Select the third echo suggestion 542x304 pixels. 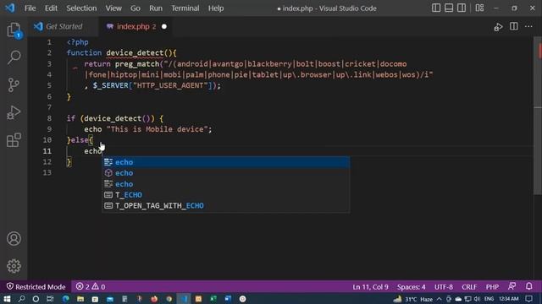(x=226, y=184)
